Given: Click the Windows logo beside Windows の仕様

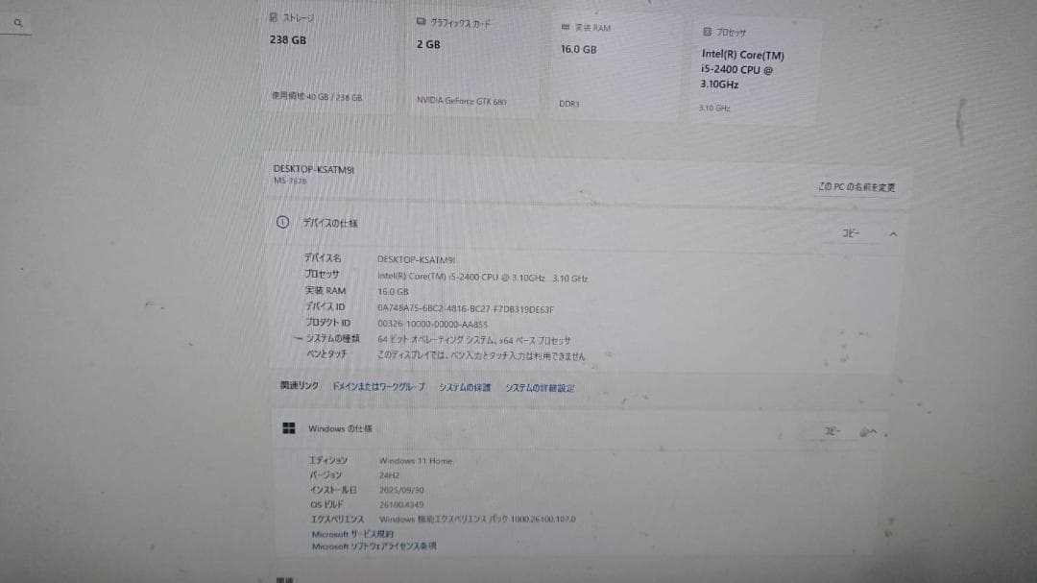Looking at the screenshot, I should [289, 428].
